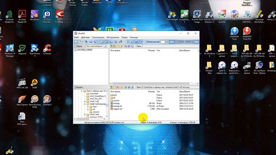Open the Файл menu
Viewport: 276px width, 155px height.
tap(76, 37)
